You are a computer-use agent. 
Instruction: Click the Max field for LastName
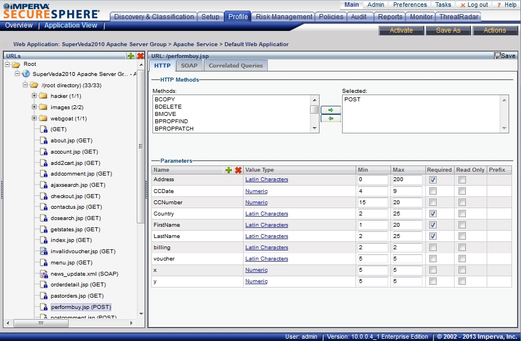coord(407,236)
